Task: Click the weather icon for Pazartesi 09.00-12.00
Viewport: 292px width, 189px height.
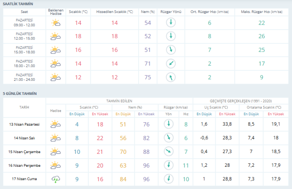Action: [x=56, y=23]
